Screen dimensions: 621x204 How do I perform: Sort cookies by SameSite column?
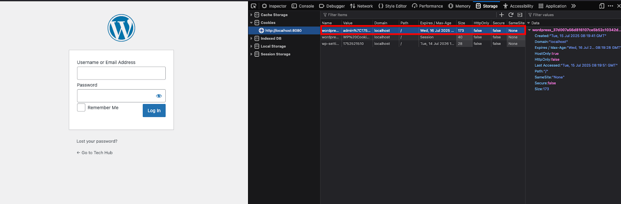(516, 23)
